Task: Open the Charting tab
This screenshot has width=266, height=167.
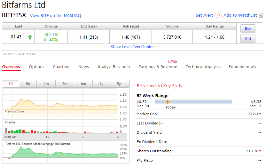Action: point(61,67)
